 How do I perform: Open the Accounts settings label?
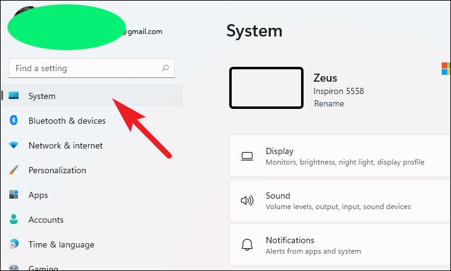46,220
